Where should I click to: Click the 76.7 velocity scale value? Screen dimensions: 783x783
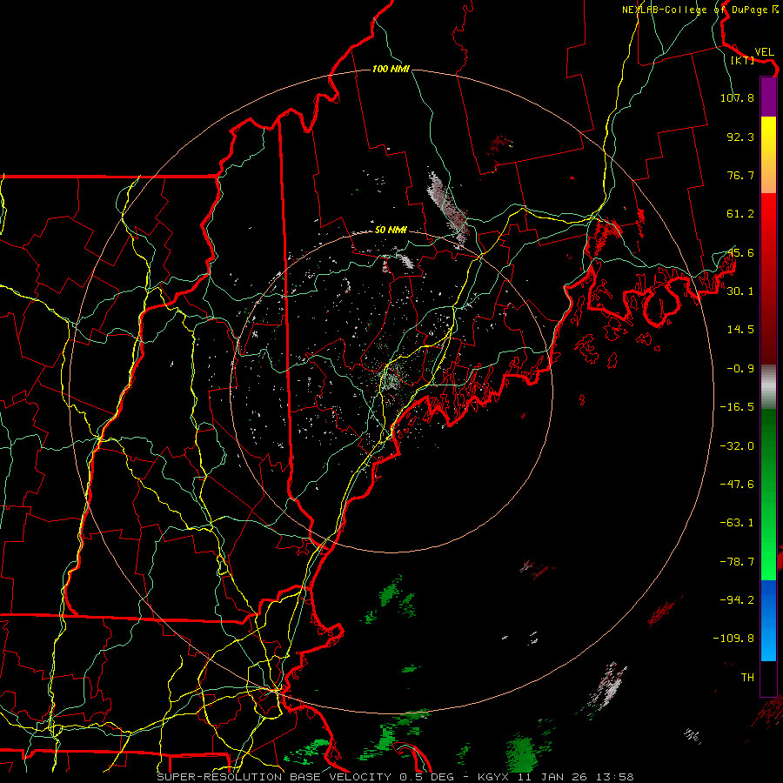click(x=740, y=175)
